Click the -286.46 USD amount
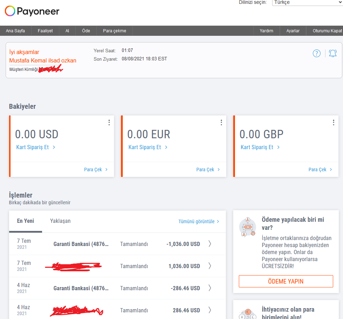The width and height of the screenshot is (343, 319). (186, 288)
